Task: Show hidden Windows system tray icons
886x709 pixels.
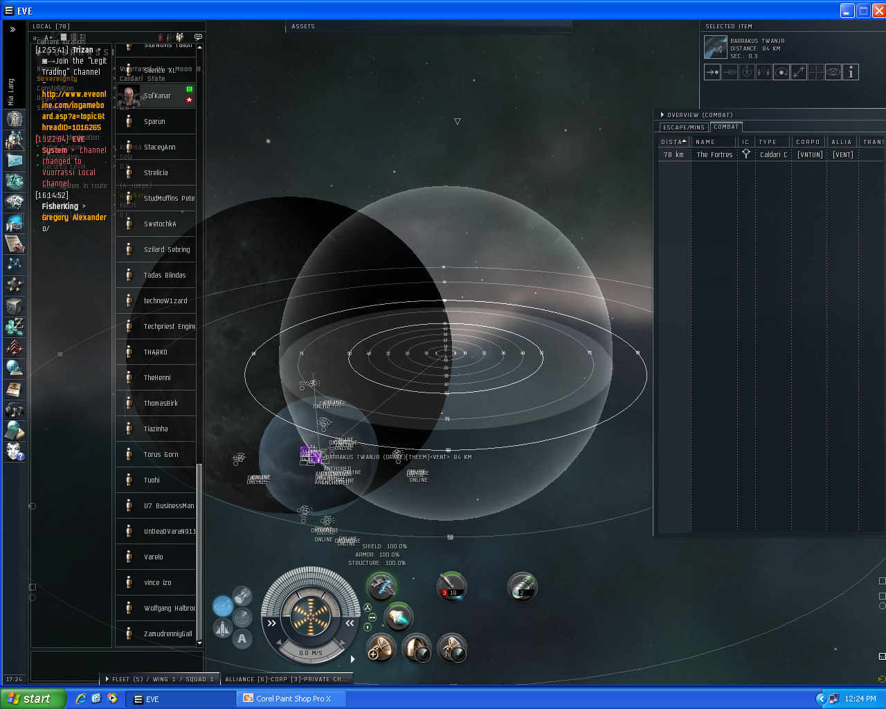Action: click(821, 699)
